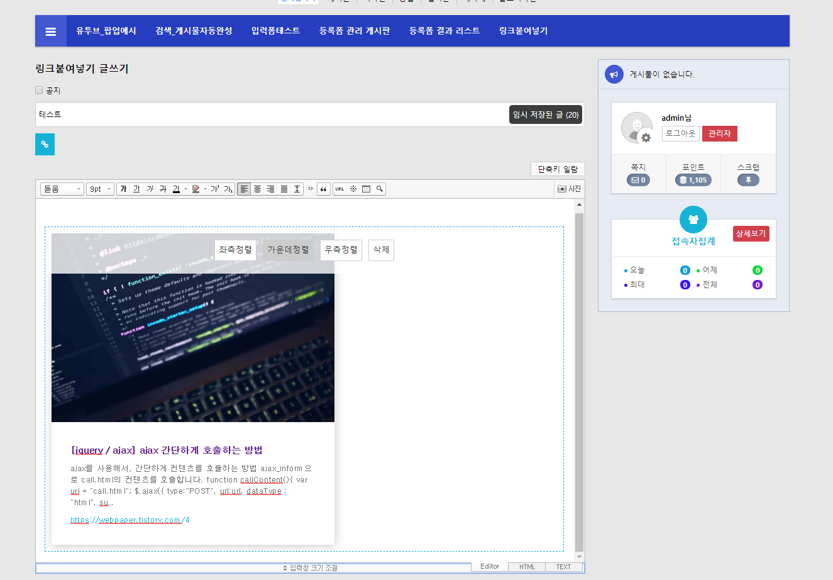Expand the font color dropdown arrow

[186, 189]
